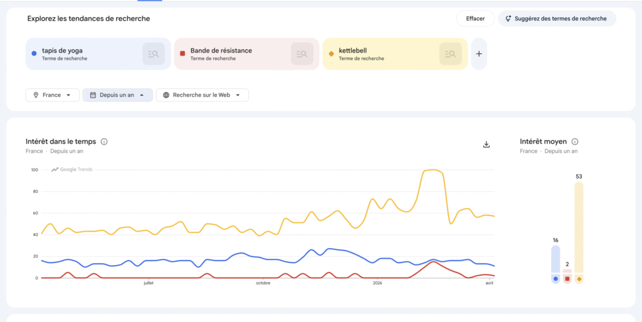Expand the Depuis un an time range
The height and width of the screenshot is (322, 642).
117,95
